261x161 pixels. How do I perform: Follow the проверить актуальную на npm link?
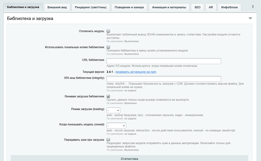(x=136, y=72)
